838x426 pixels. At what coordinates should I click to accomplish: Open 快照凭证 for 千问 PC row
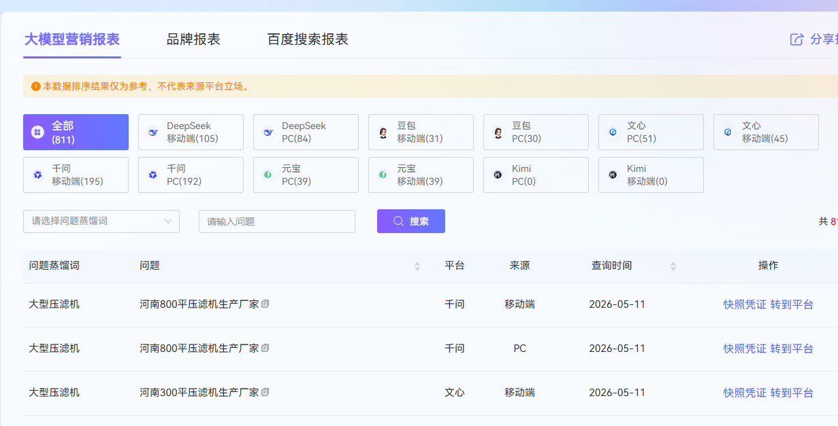745,349
